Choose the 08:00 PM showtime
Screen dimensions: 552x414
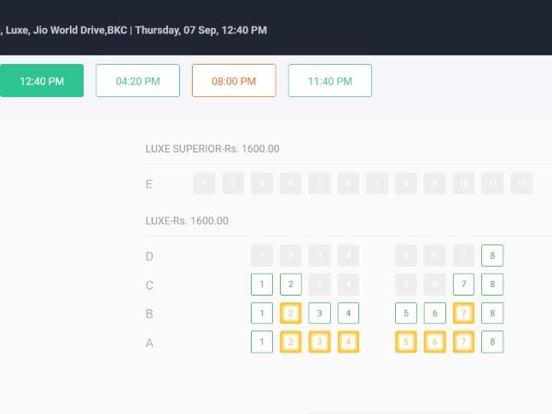(234, 80)
